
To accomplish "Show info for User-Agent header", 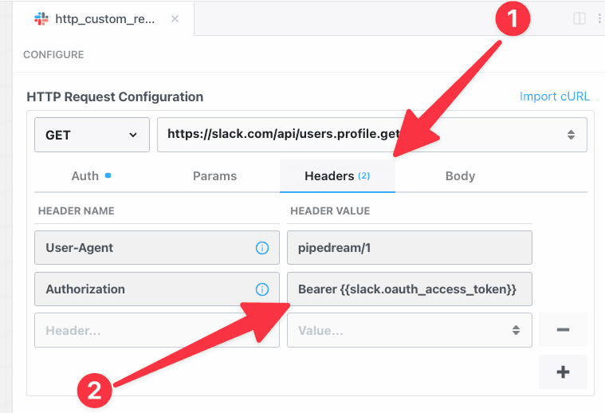I will pyautogui.click(x=262, y=248).
